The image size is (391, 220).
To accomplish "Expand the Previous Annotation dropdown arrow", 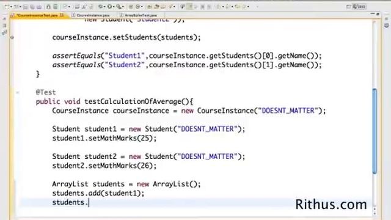I will click(x=232, y=7).
